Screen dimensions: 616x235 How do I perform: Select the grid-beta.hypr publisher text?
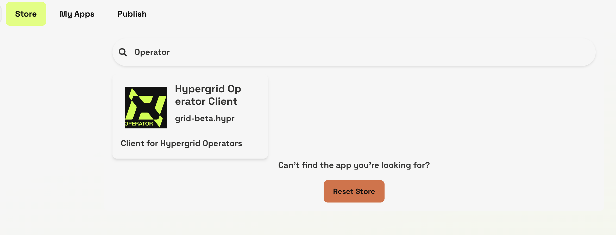point(205,119)
